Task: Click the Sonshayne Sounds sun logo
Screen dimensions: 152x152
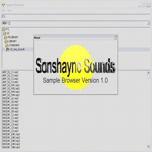Action: point(76,68)
